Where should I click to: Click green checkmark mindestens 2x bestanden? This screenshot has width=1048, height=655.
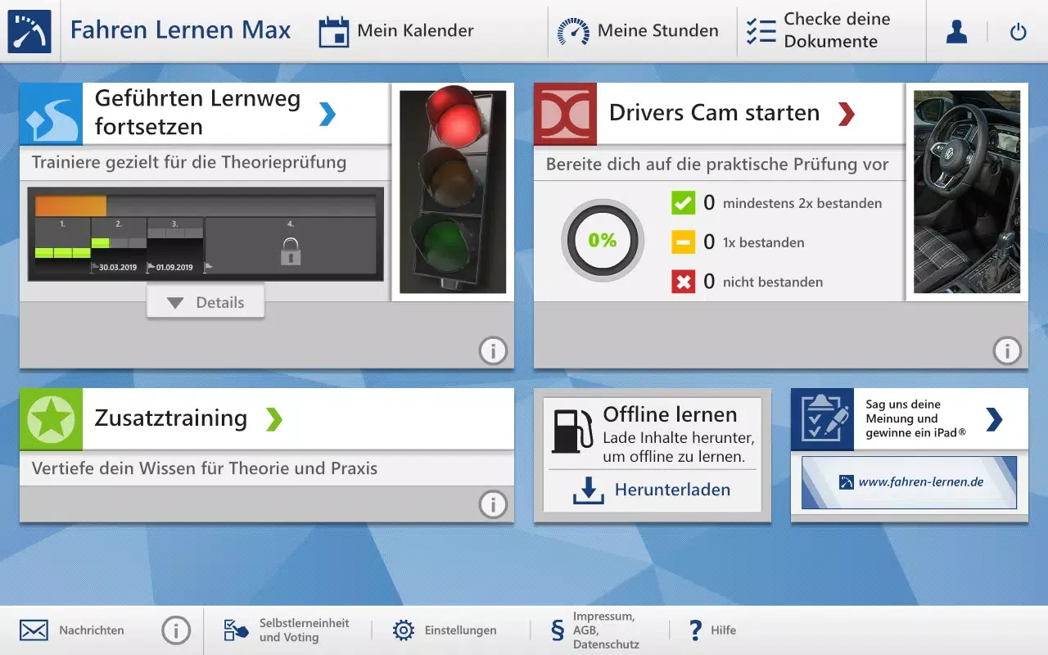coord(683,203)
